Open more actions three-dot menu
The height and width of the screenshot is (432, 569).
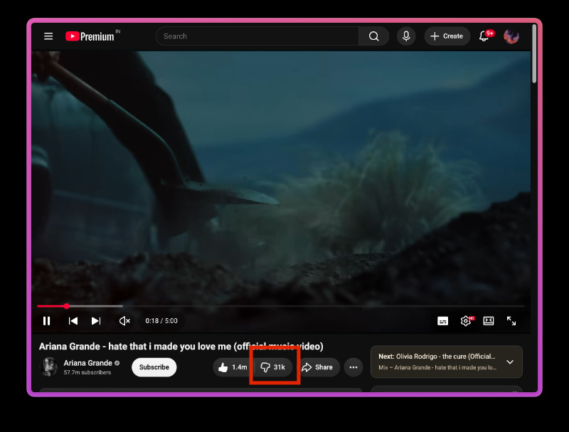click(x=353, y=367)
